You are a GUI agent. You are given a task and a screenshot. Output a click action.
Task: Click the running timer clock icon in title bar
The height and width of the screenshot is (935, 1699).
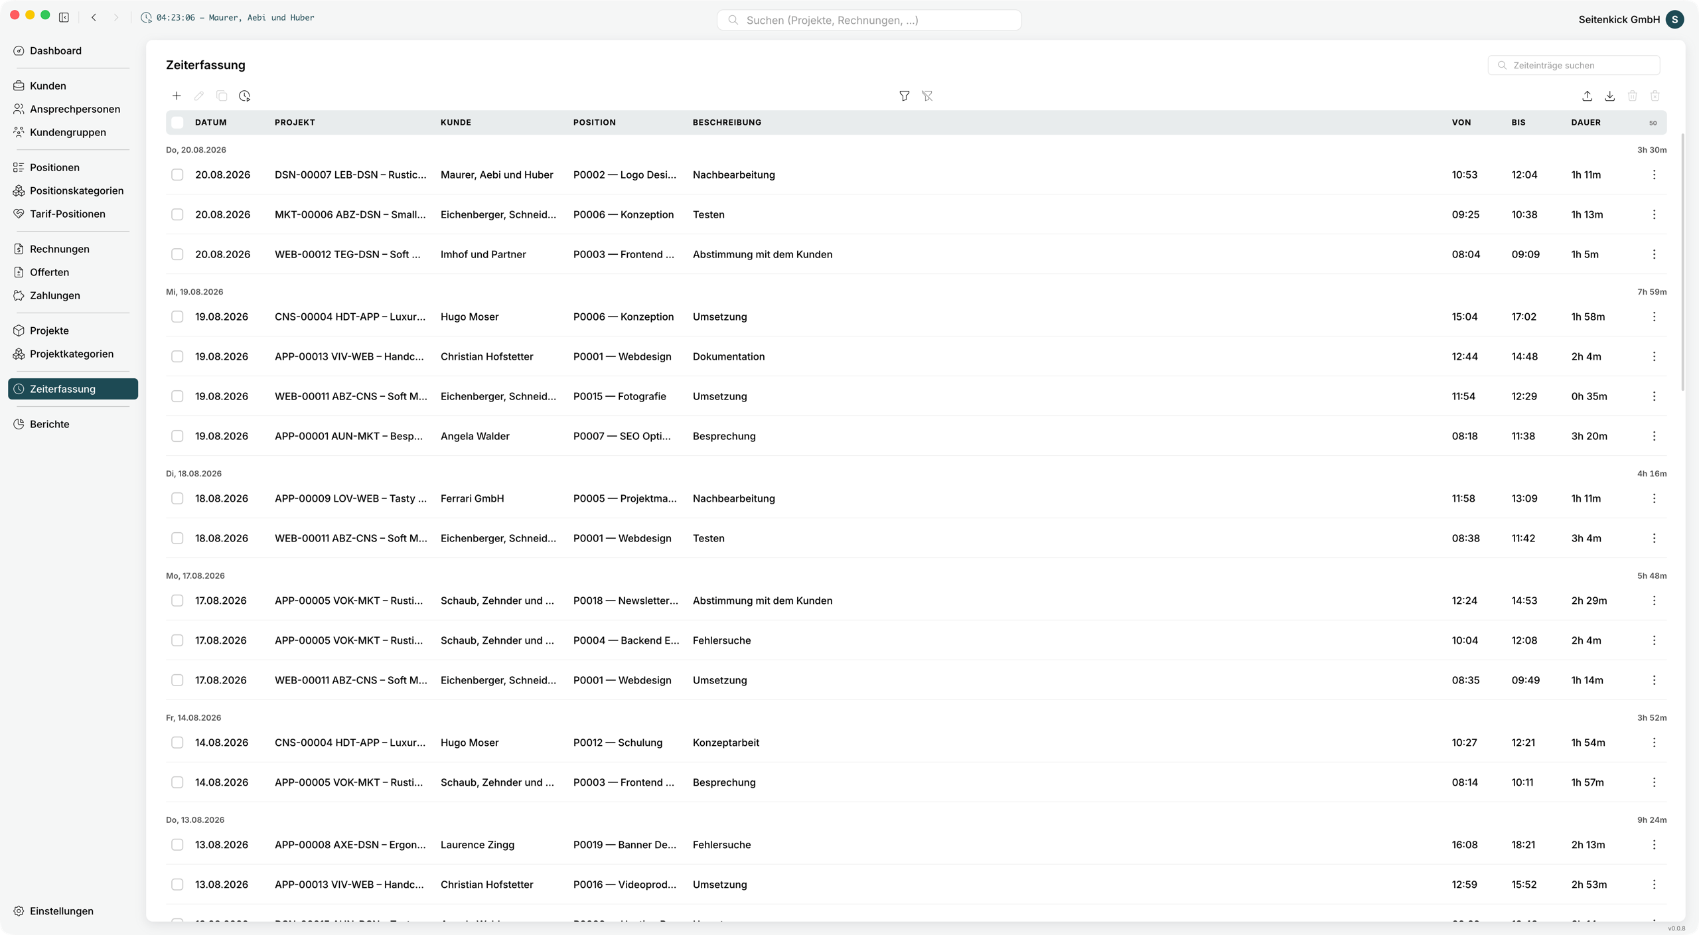(146, 18)
